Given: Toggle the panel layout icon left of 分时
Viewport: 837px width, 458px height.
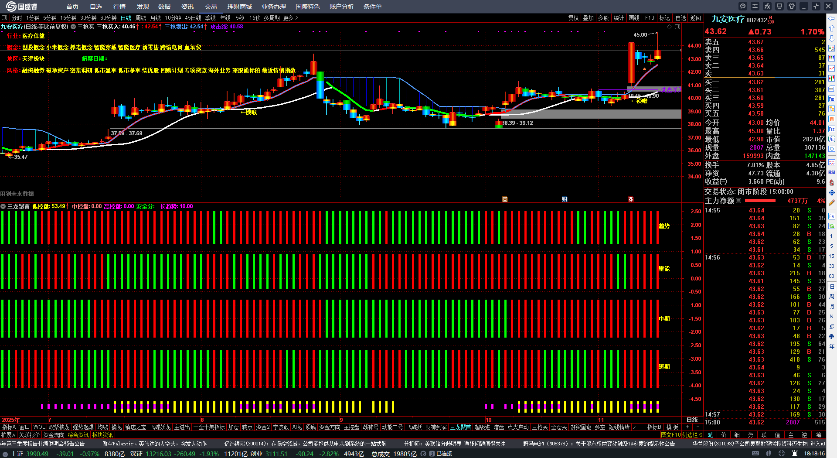Looking at the screenshot, I should (4, 18).
